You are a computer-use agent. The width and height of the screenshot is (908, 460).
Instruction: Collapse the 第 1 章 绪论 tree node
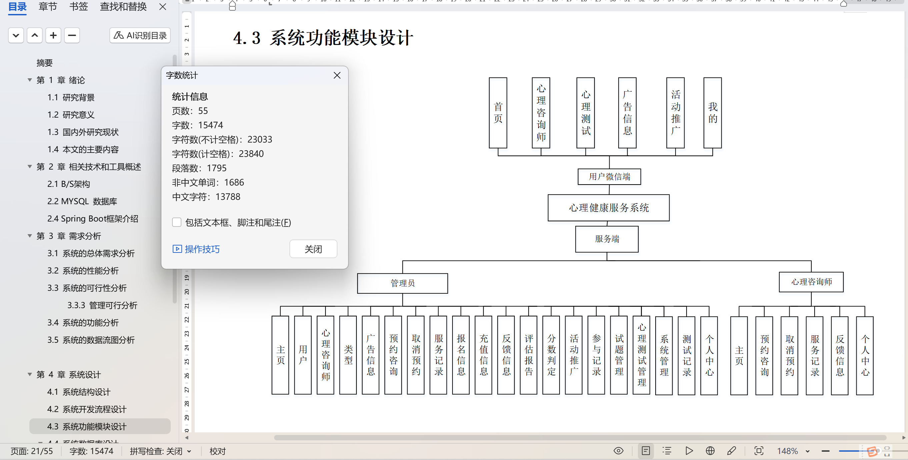(x=30, y=80)
